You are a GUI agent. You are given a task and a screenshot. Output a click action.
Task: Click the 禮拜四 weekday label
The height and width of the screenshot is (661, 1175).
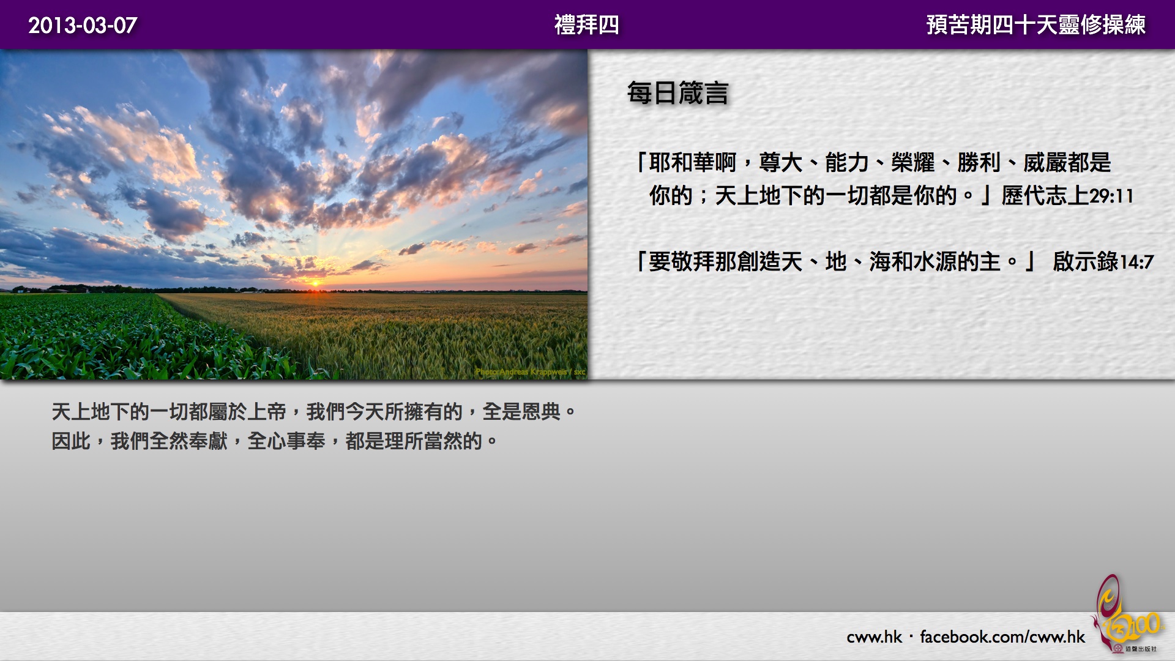[x=586, y=25]
